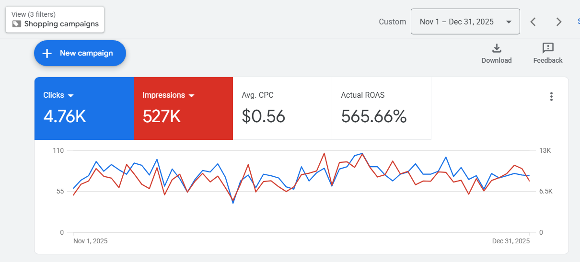Go to the previous date range with left arrow
Viewport: 580px width, 262px height.
tap(533, 22)
